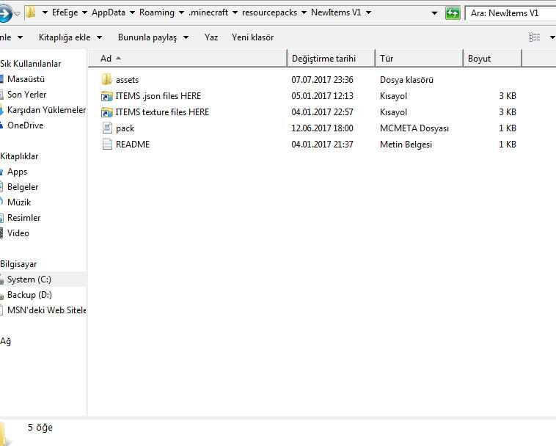The height and width of the screenshot is (446, 556).
Task: Select the Müzik library
Action: coord(19,202)
